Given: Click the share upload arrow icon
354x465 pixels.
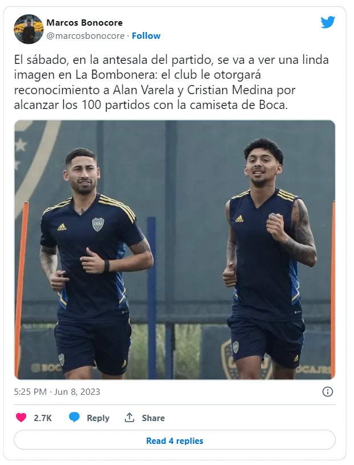Looking at the screenshot, I should click(x=129, y=417).
